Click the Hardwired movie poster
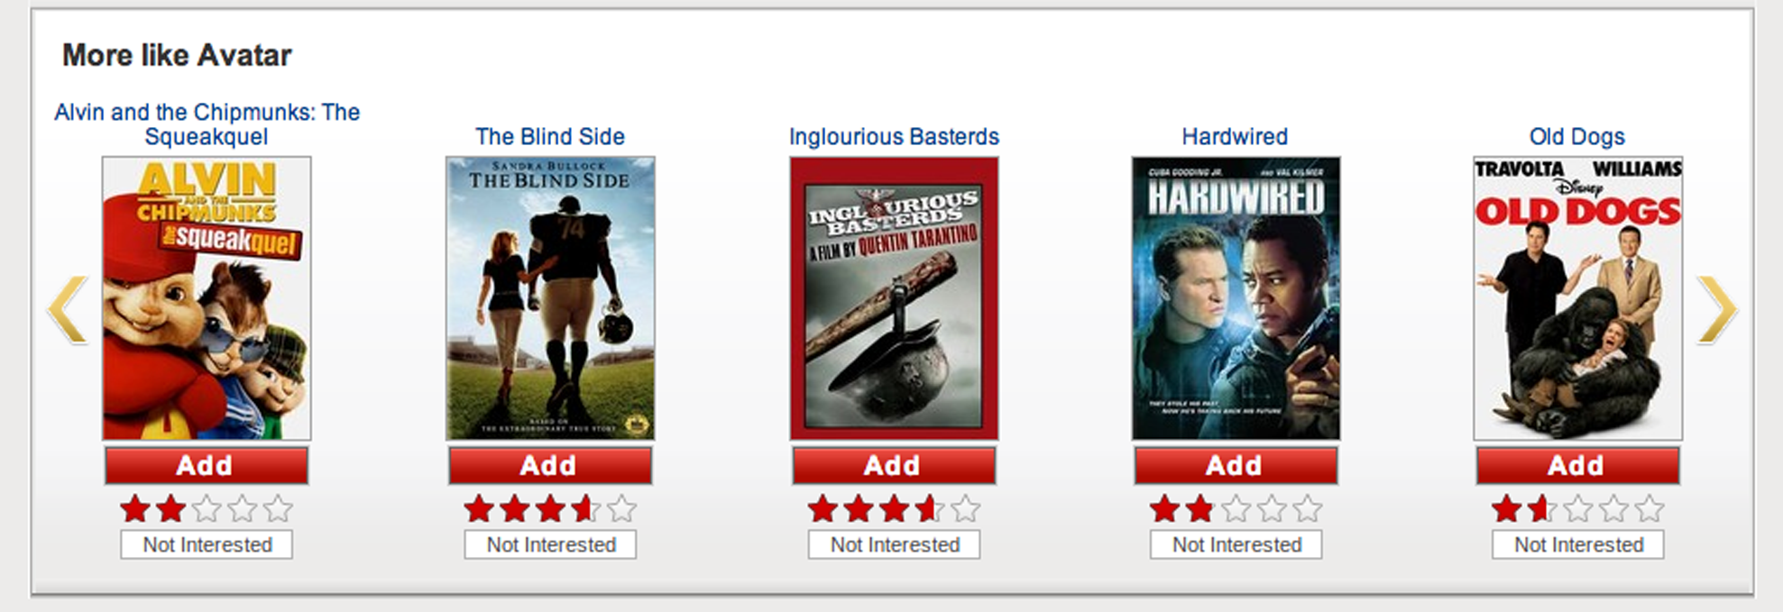This screenshot has height=612, width=1783. [x=1236, y=298]
